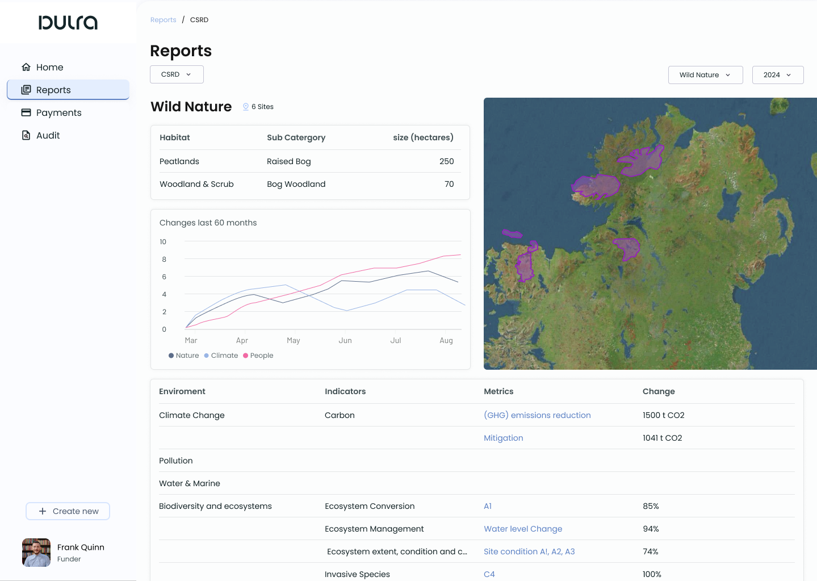The image size is (817, 581).
Task: Click the Reports breadcrumb link
Action: coord(163,20)
